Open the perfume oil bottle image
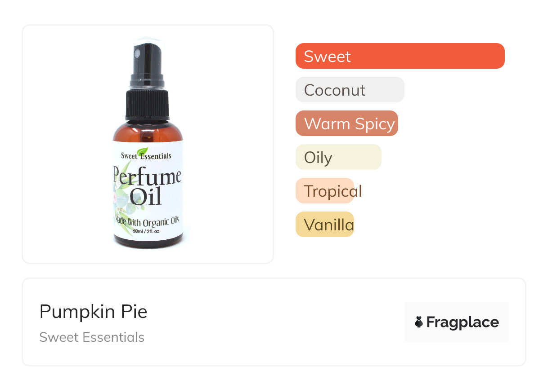Screen dimensions: 548x388 click(148, 145)
